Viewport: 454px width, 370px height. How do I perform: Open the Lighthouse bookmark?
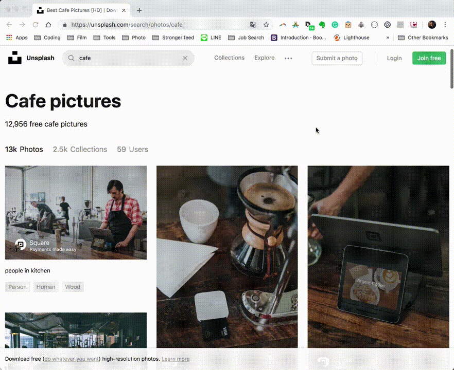coord(351,38)
